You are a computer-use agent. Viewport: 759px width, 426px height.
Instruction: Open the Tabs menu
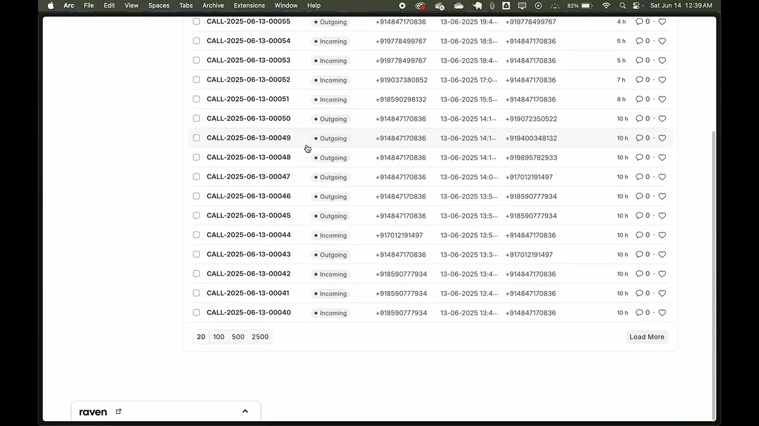tap(186, 5)
